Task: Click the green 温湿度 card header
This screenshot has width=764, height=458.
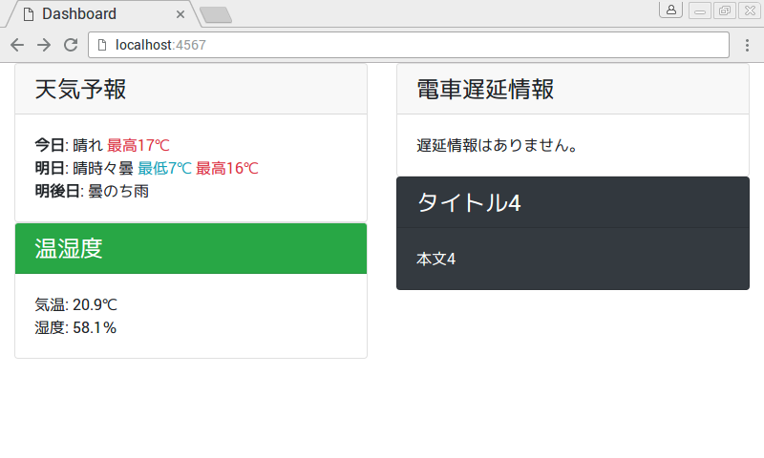Action: coord(191,249)
